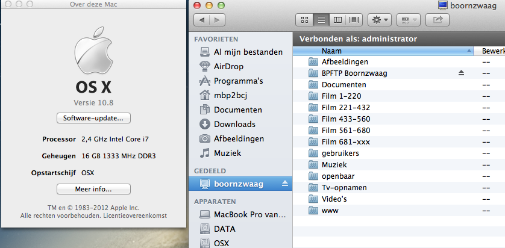The width and height of the screenshot is (505, 248).
Task: Go back in the Finder window
Action: pos(202,20)
